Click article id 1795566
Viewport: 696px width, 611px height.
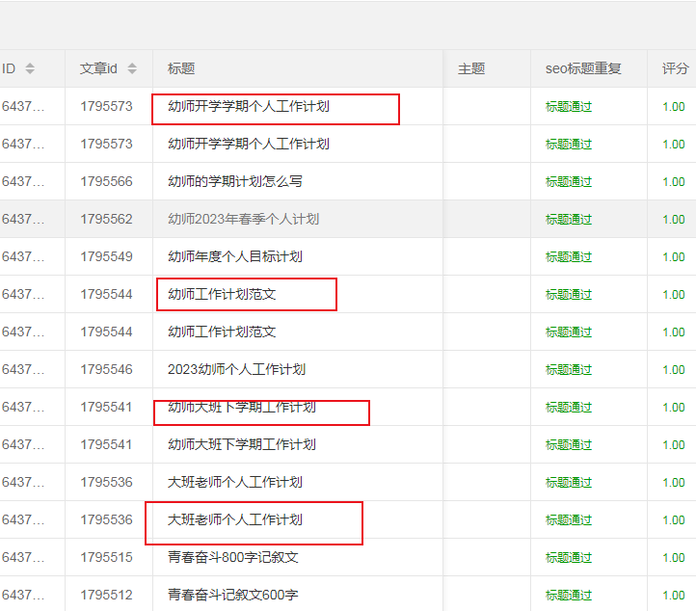click(x=106, y=181)
